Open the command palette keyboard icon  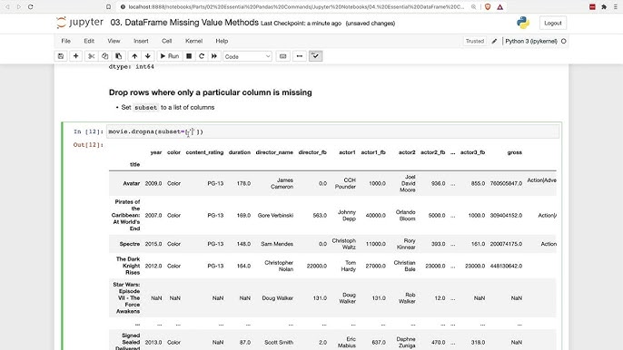(x=283, y=56)
